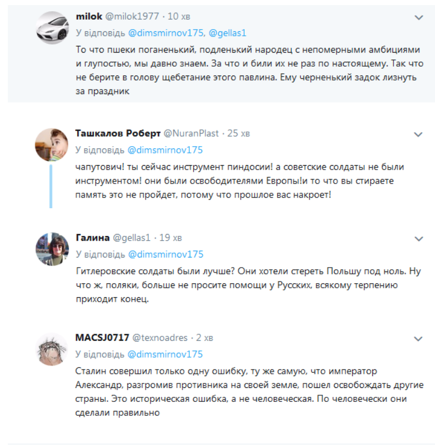Screen dimensions: 435x445
Task: Expand options chevron on milok's tweet
Action: coord(419,17)
